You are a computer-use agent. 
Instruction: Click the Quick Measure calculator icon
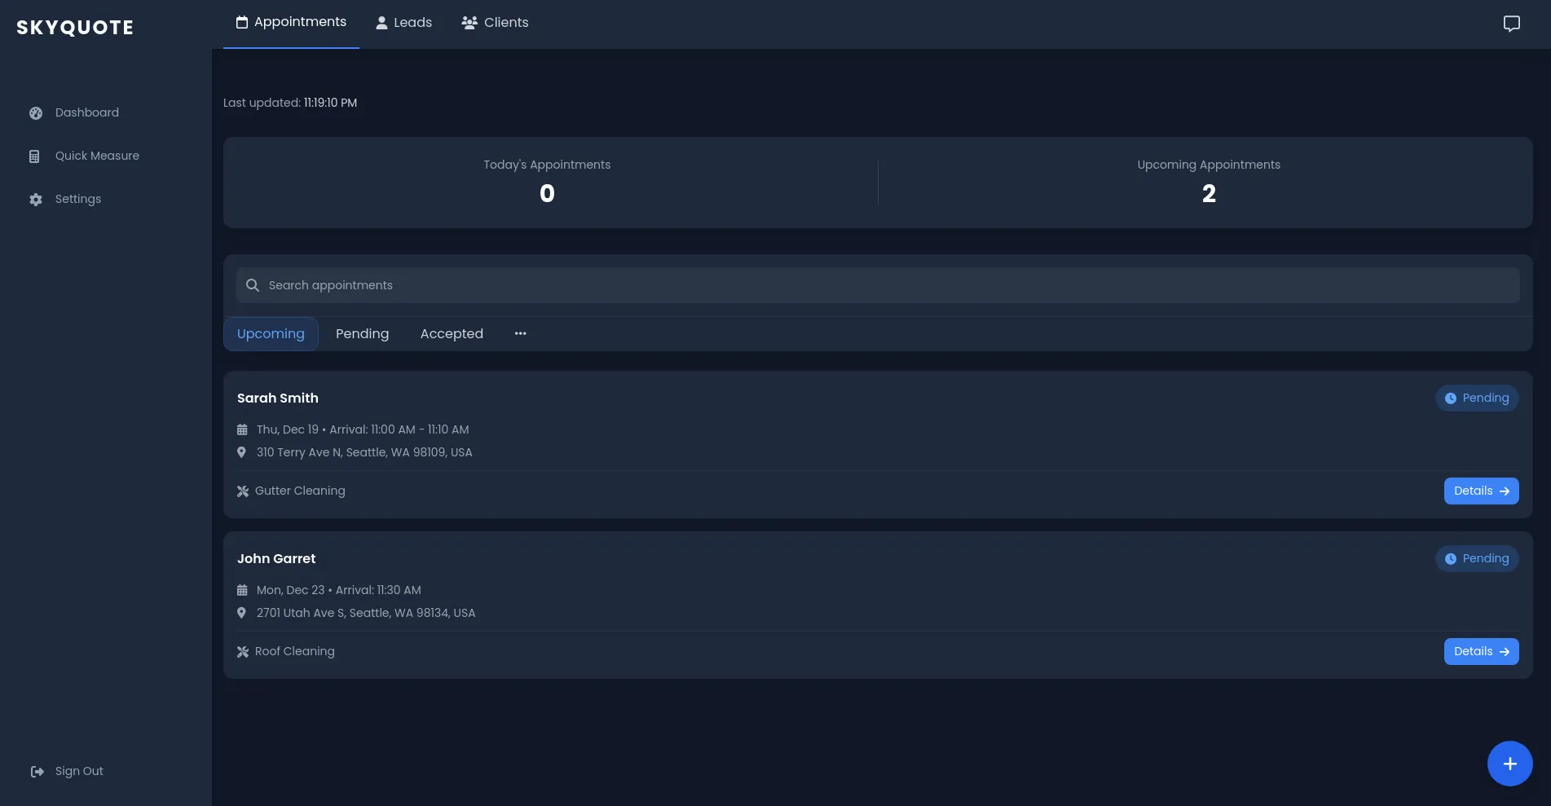coord(34,156)
